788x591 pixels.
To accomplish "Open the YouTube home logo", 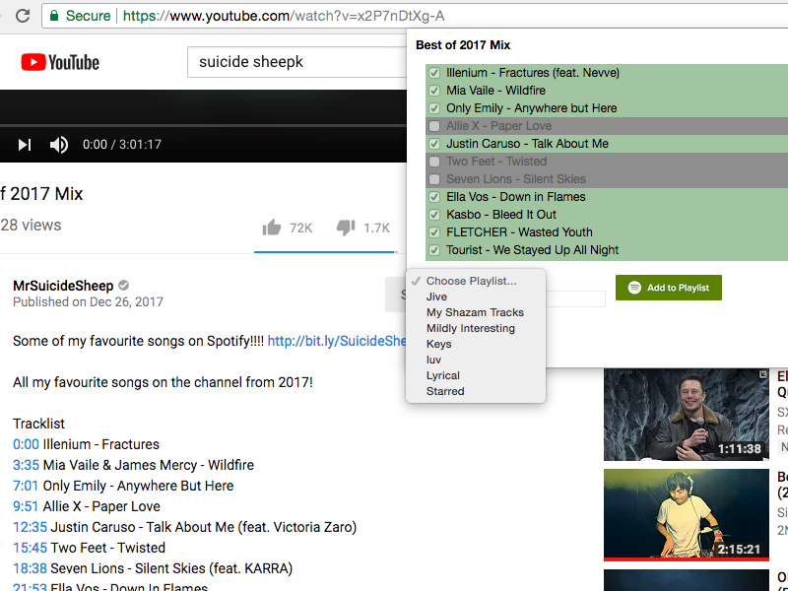I will coord(60,62).
